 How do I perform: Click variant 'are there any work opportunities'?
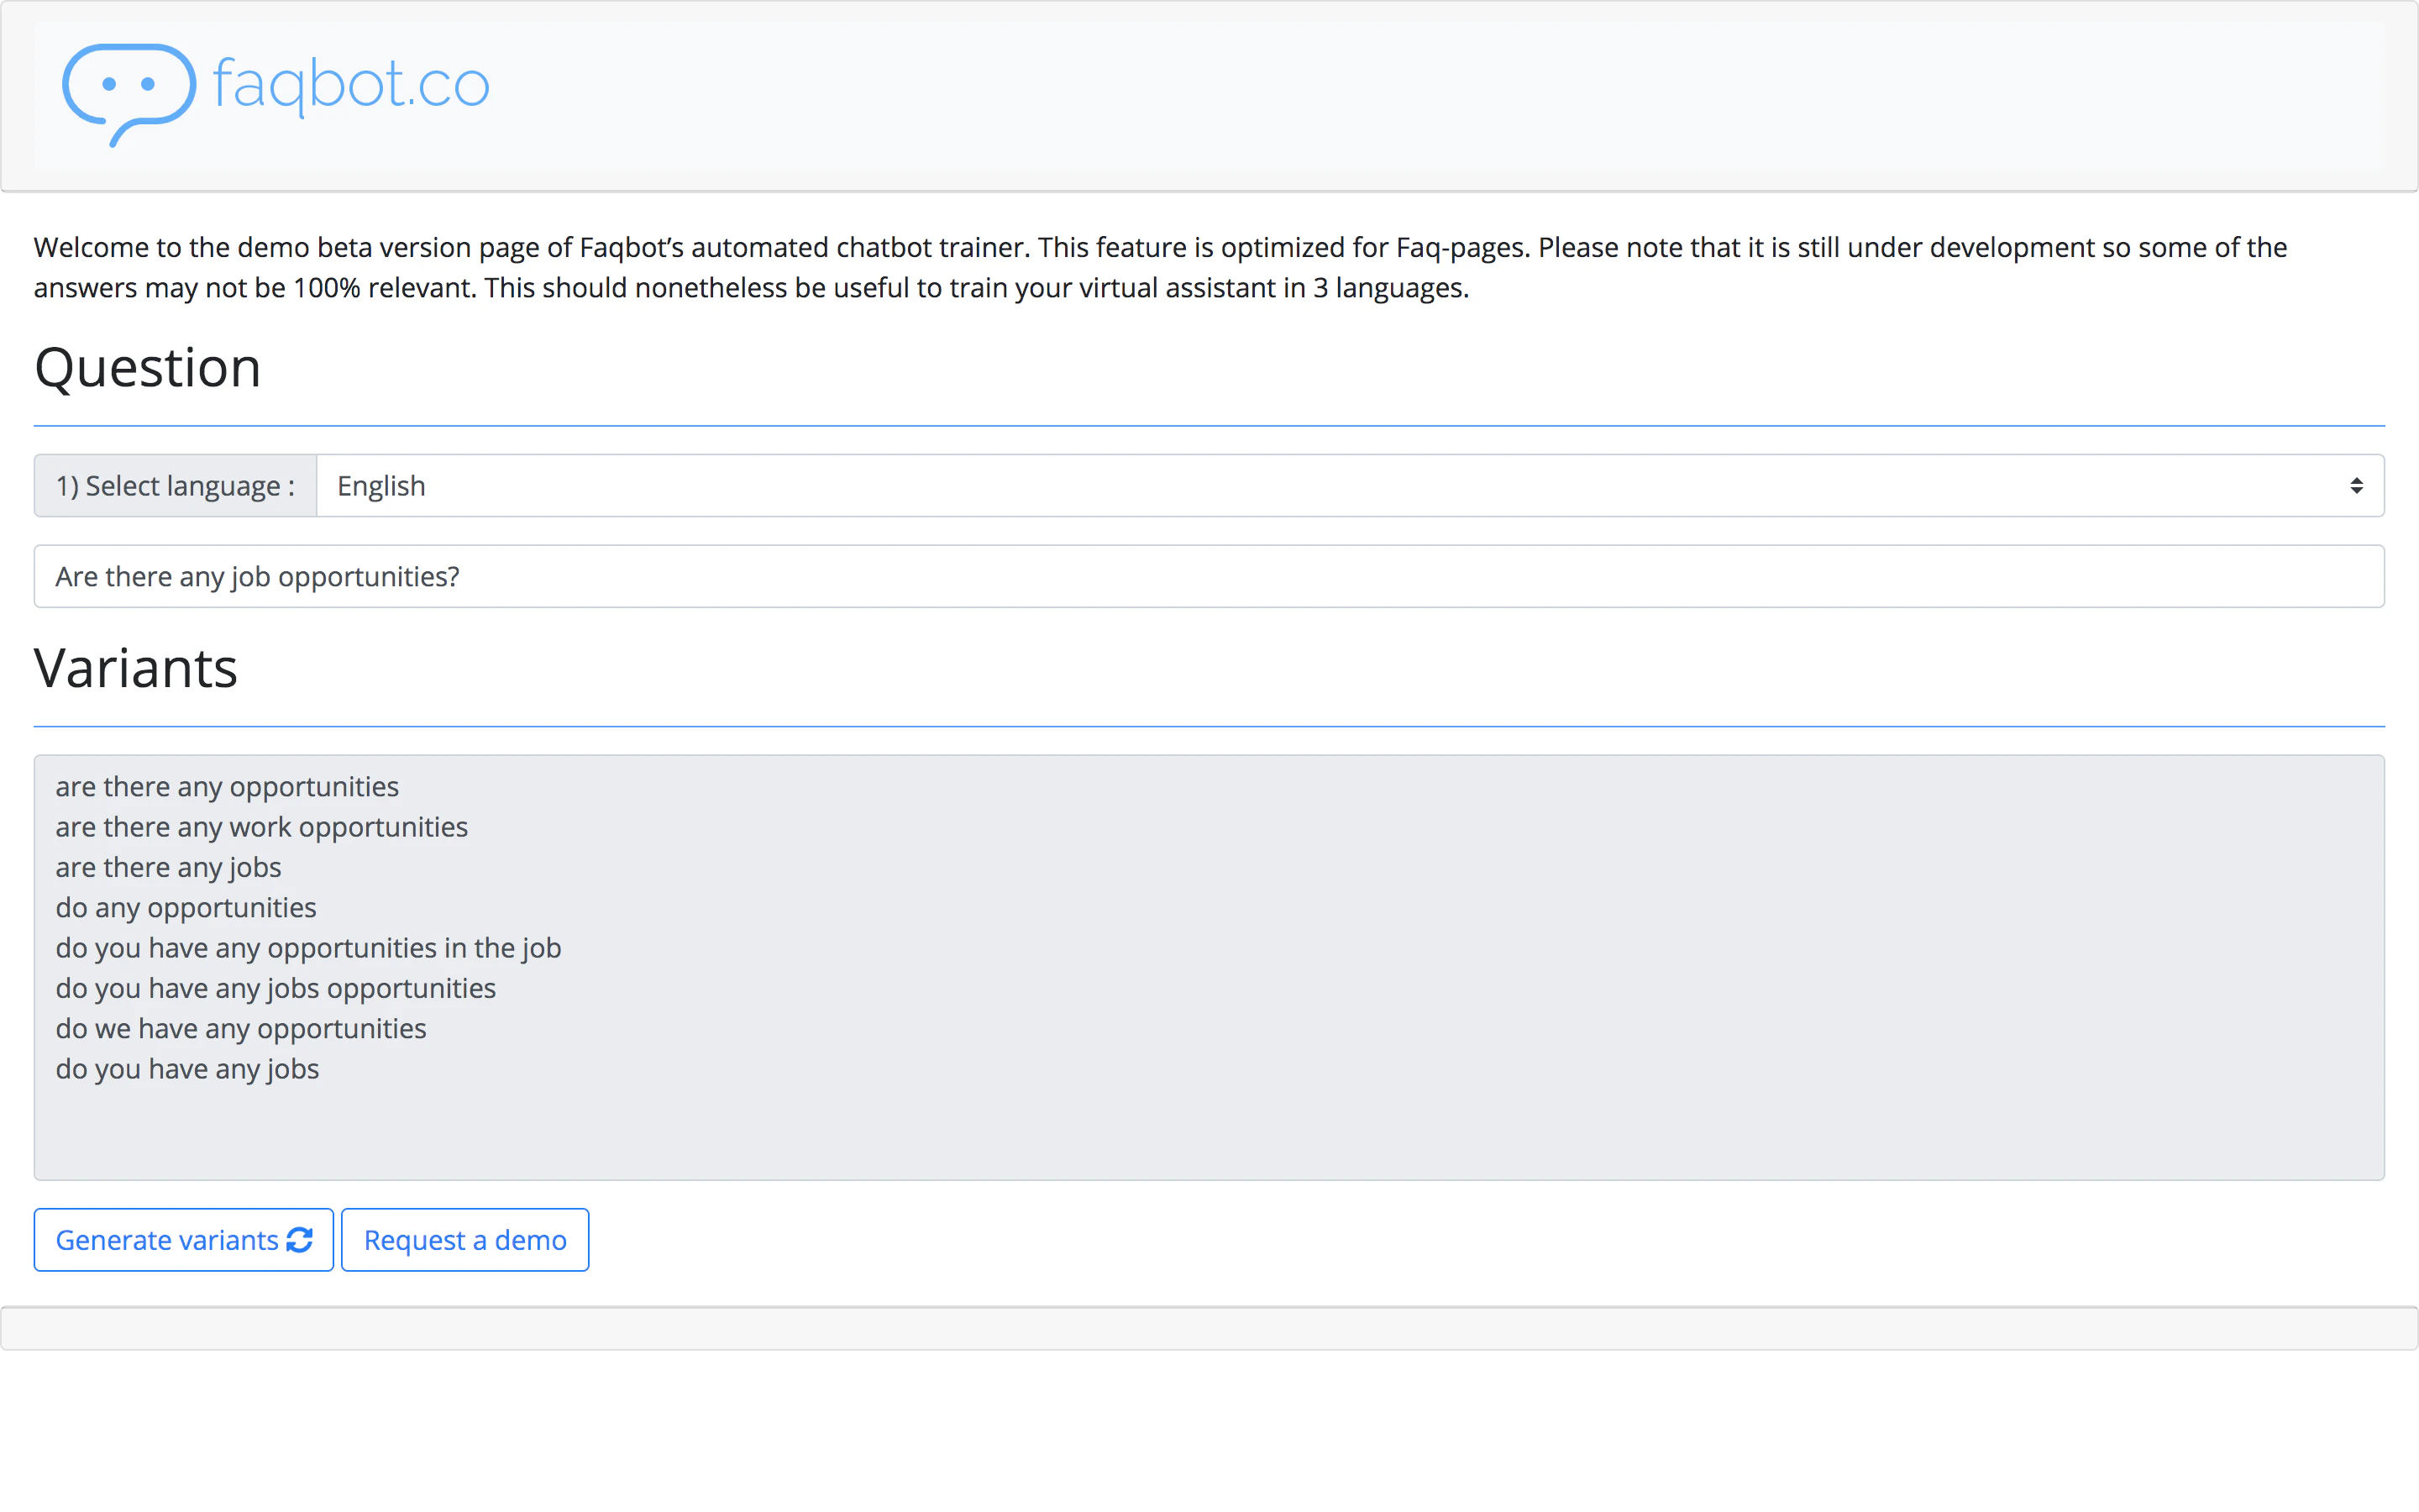coord(261,827)
